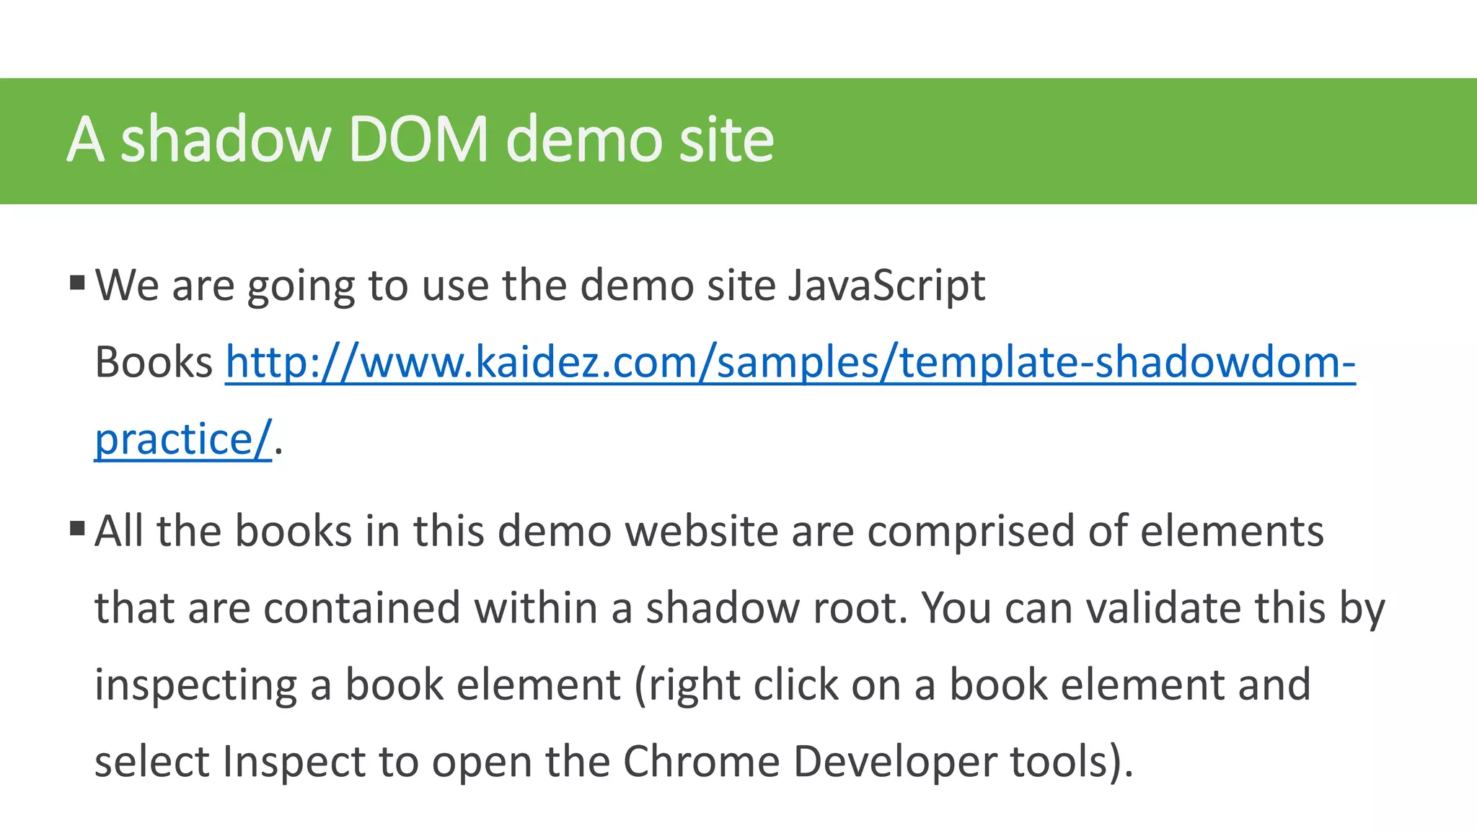Click the text 'We are going to use the demo site JavaScript'
Screen dimensions: 1477x831
[x=540, y=286]
